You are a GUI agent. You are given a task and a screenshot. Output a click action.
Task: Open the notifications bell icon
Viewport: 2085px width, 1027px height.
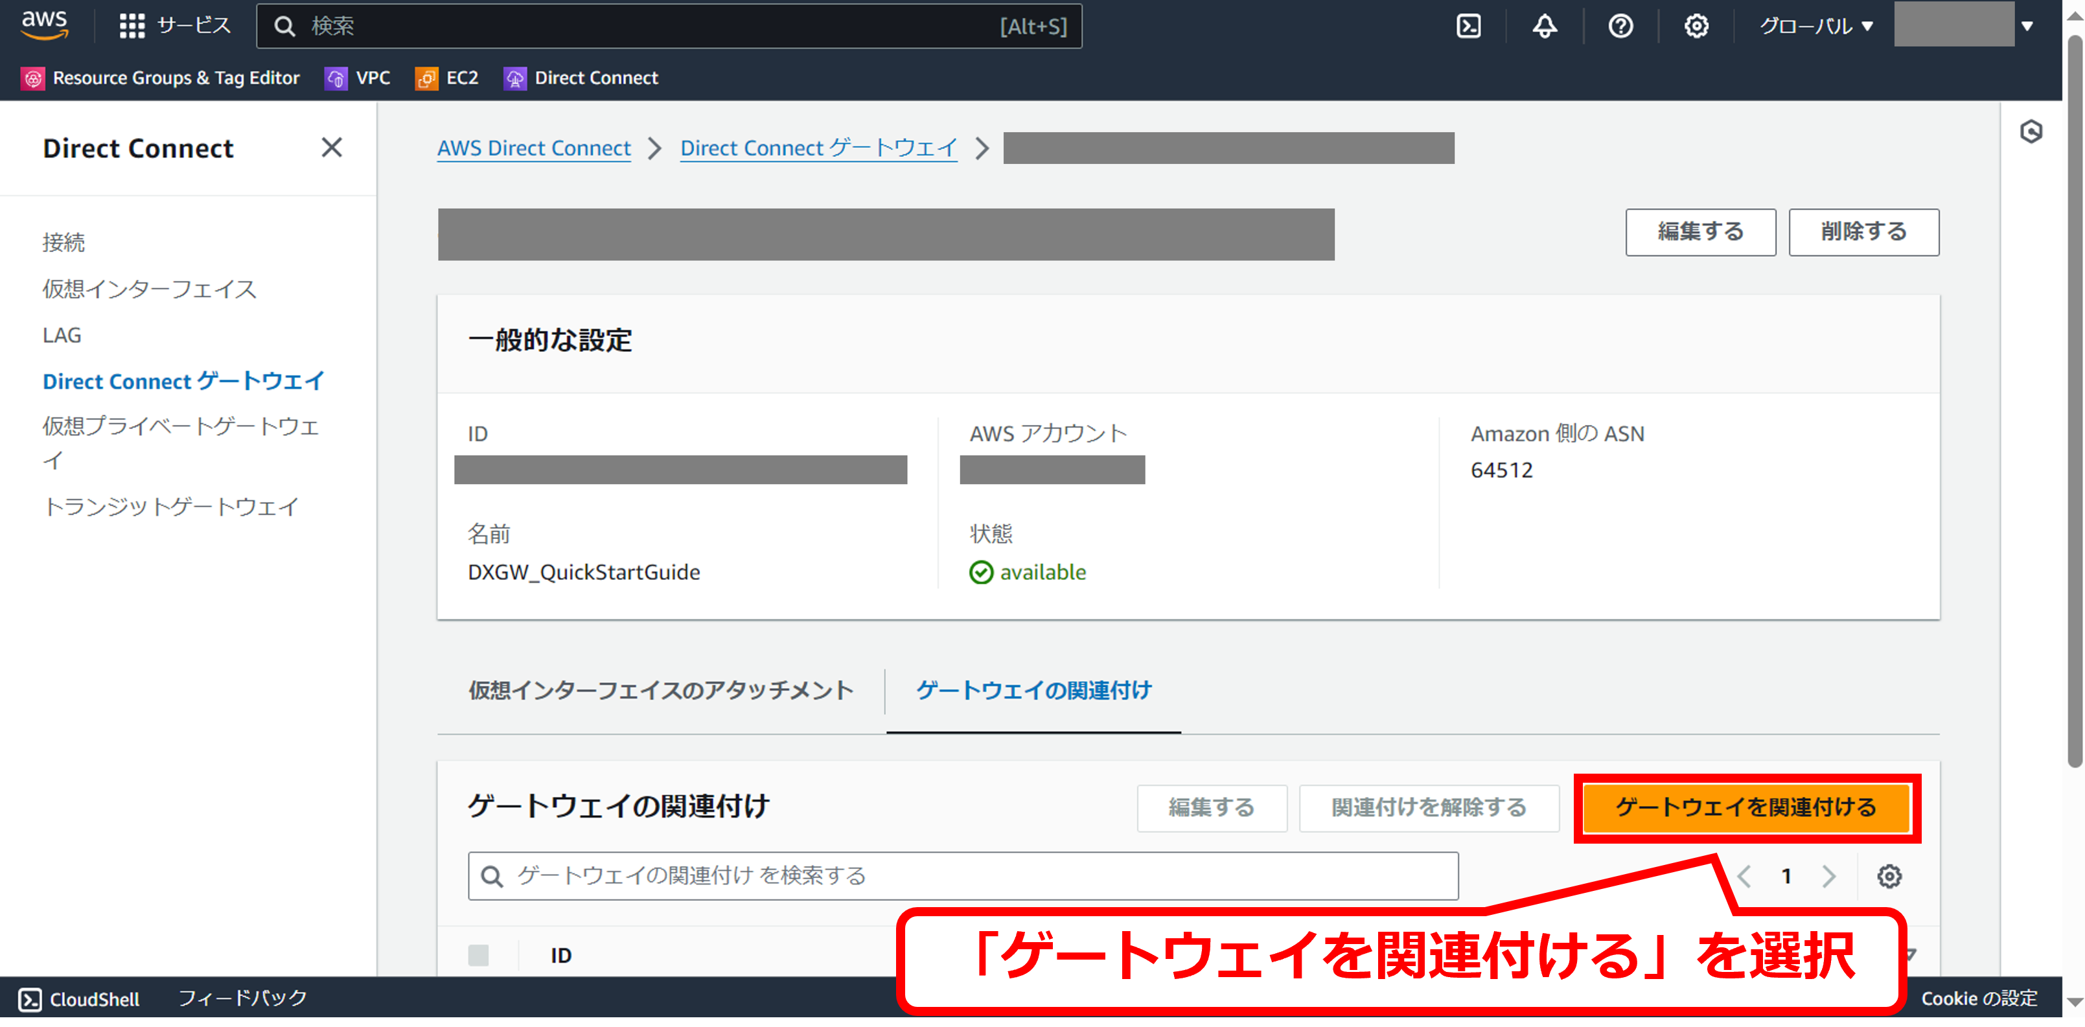point(1545,26)
